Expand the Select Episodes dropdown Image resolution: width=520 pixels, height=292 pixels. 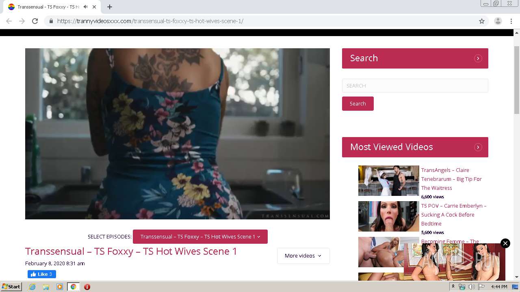click(200, 236)
